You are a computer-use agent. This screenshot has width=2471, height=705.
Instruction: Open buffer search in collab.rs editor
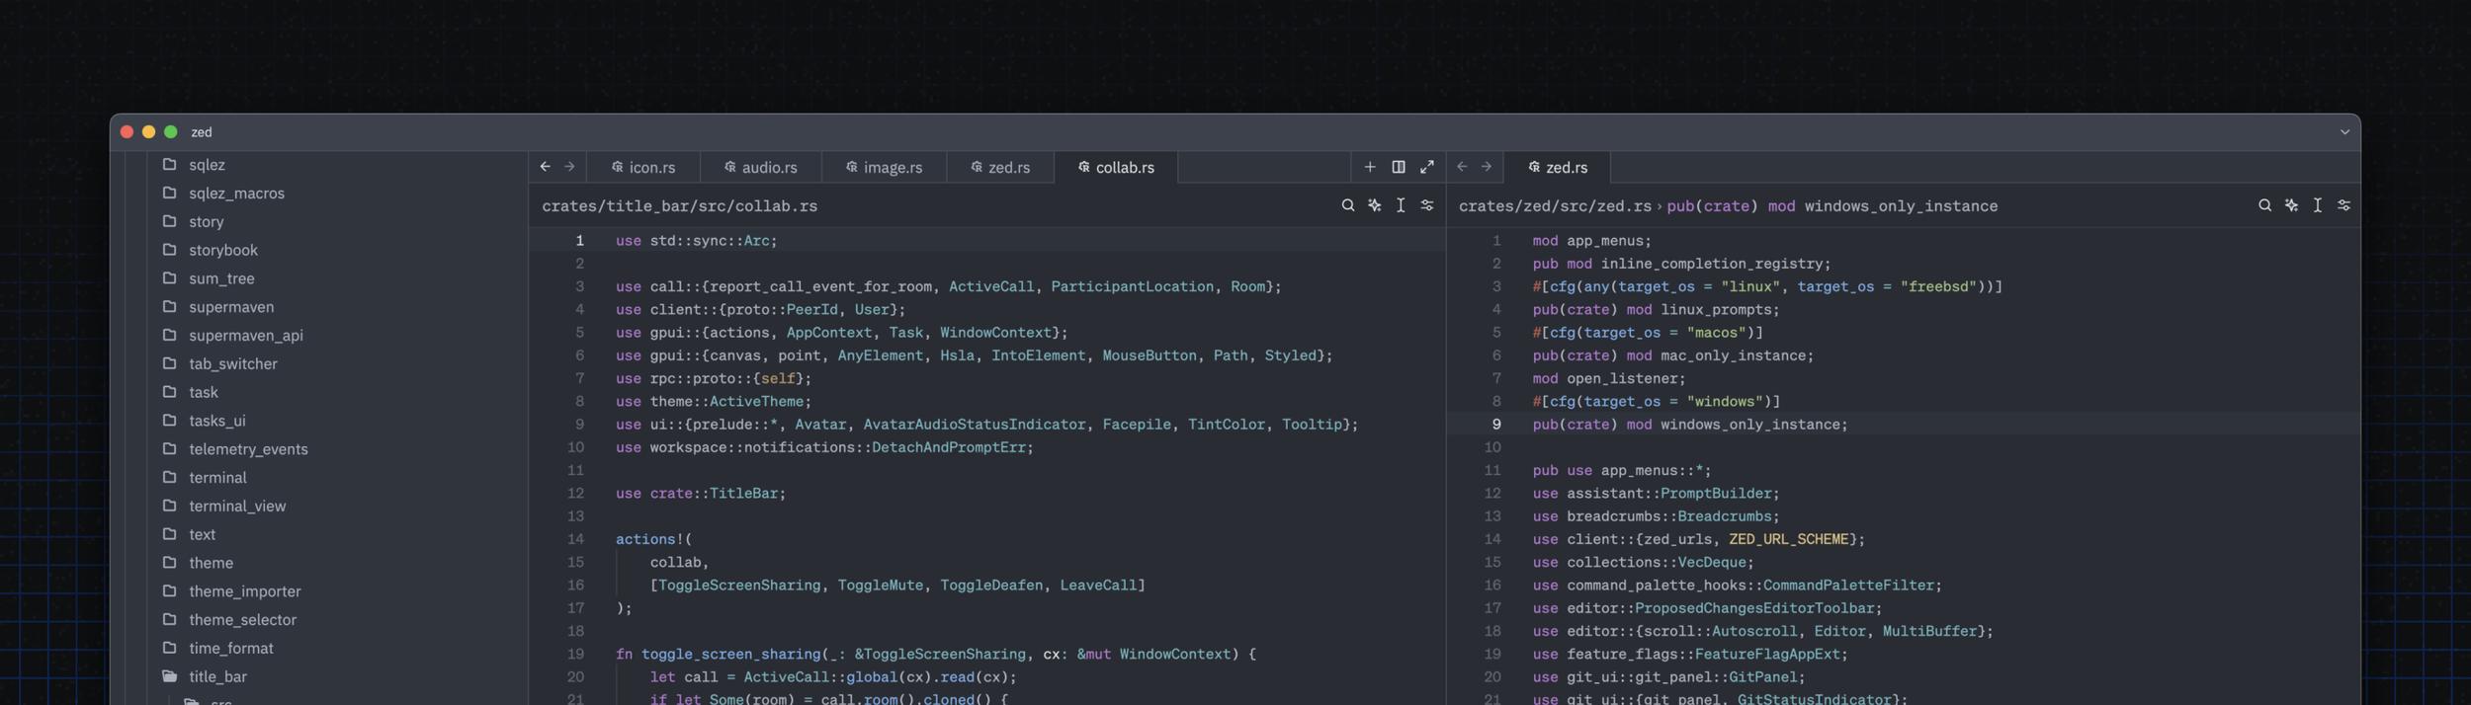tap(1347, 205)
